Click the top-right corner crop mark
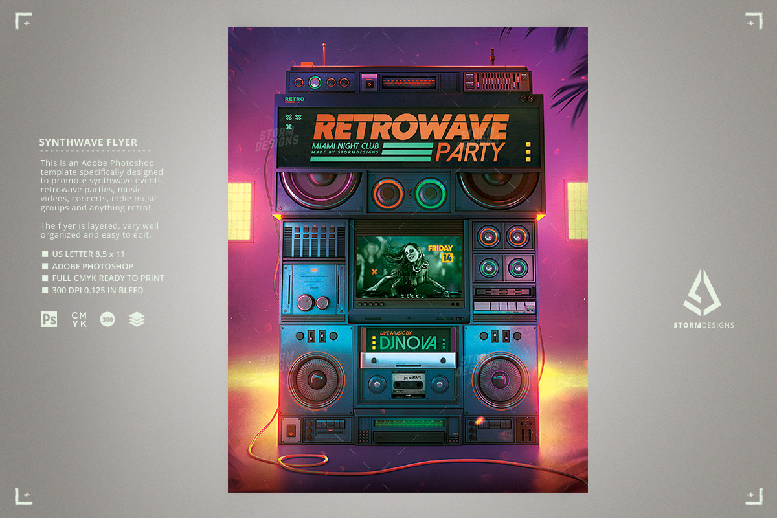777x518 pixels. [x=754, y=21]
